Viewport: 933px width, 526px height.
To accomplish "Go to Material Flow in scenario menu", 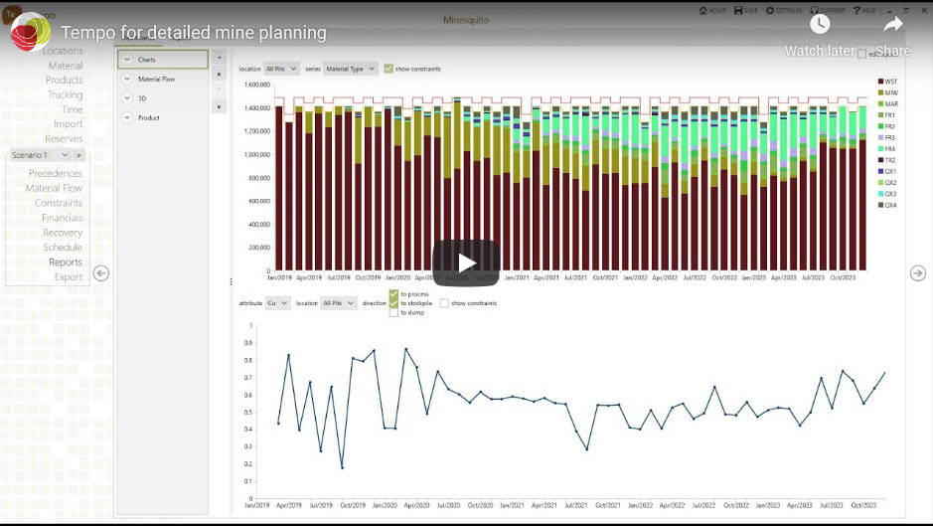I will (x=54, y=188).
